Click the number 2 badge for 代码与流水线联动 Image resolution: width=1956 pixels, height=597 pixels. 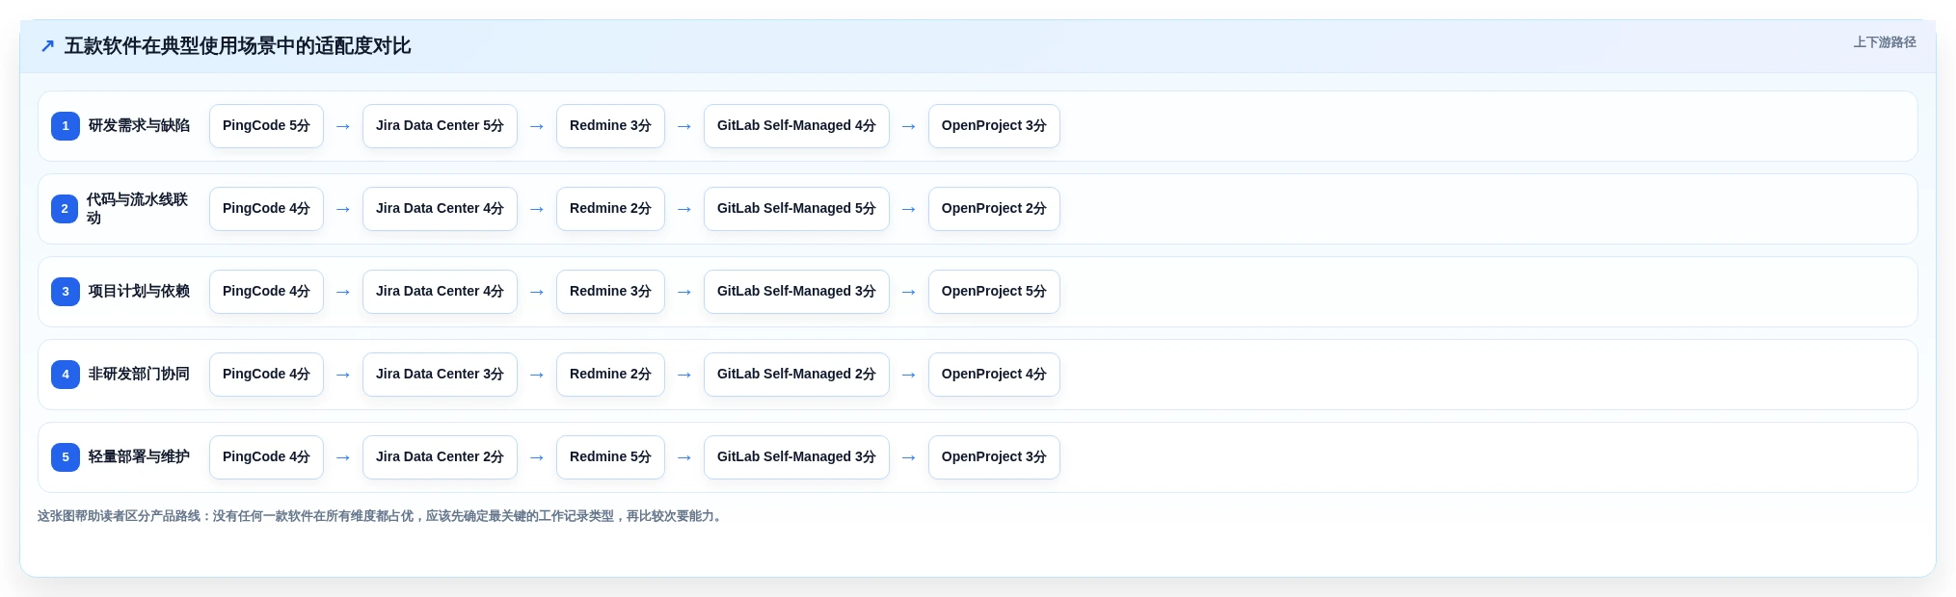[x=65, y=209]
